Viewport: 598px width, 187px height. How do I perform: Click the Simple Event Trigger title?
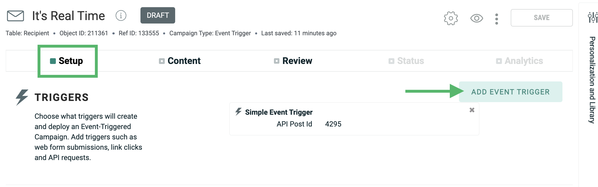click(x=279, y=112)
